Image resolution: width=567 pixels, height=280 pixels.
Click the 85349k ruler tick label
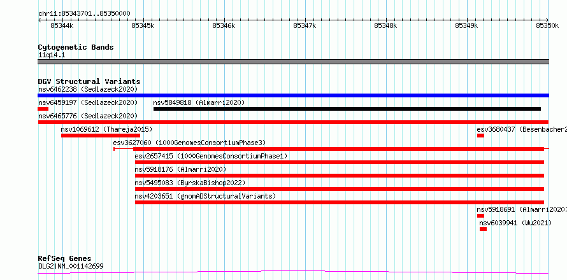[466, 25]
